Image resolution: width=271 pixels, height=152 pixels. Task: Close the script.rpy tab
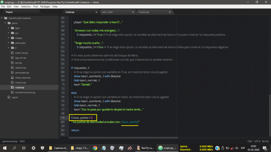pyautogui.click(x=96, y=12)
